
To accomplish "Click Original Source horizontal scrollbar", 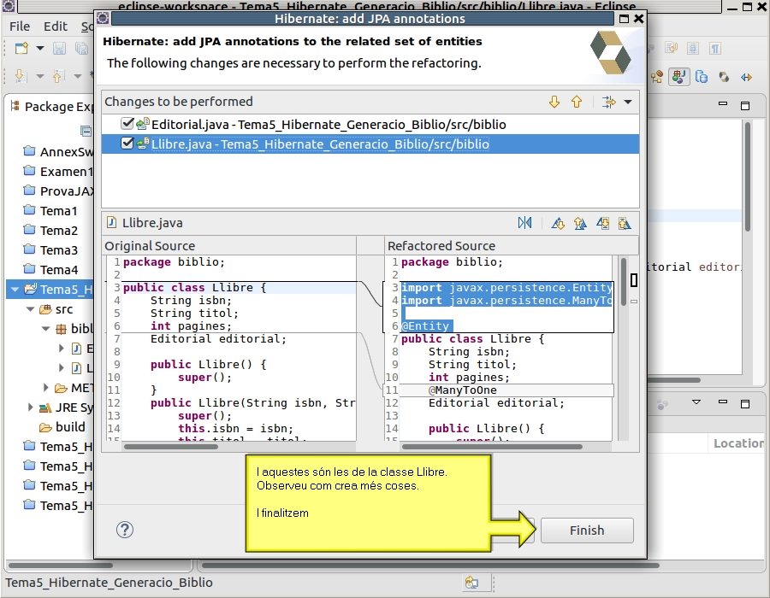I will 171,447.
